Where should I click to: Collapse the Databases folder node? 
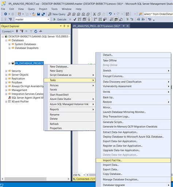6,40
